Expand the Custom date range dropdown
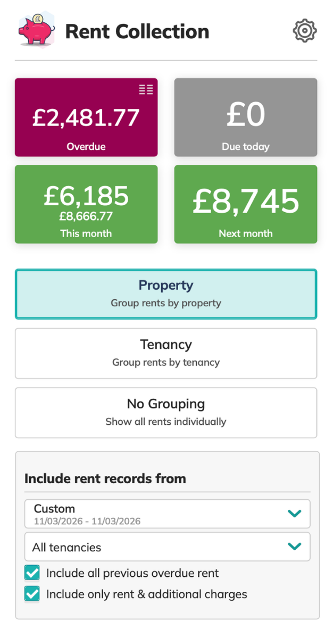This screenshot has height=638, width=334. 160,514
